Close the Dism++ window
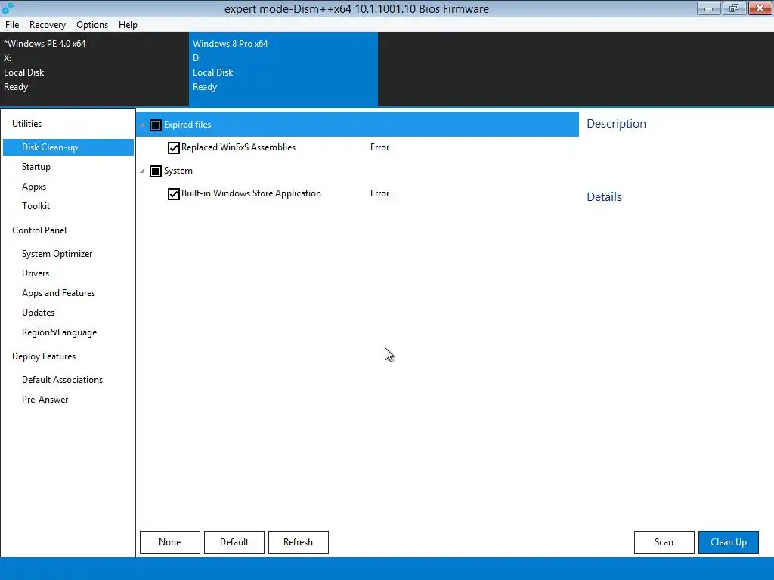The height and width of the screenshot is (580, 774). coord(760,8)
